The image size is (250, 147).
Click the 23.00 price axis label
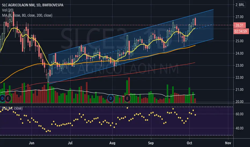pos(240,65)
